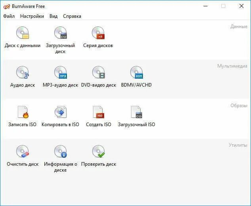The width and height of the screenshot is (251, 206).
Task: Choose the DVD-видео диск film icon
Action: pyautogui.click(x=99, y=72)
